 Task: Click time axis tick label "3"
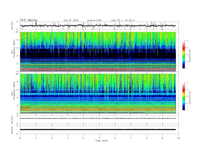[68, 138]
